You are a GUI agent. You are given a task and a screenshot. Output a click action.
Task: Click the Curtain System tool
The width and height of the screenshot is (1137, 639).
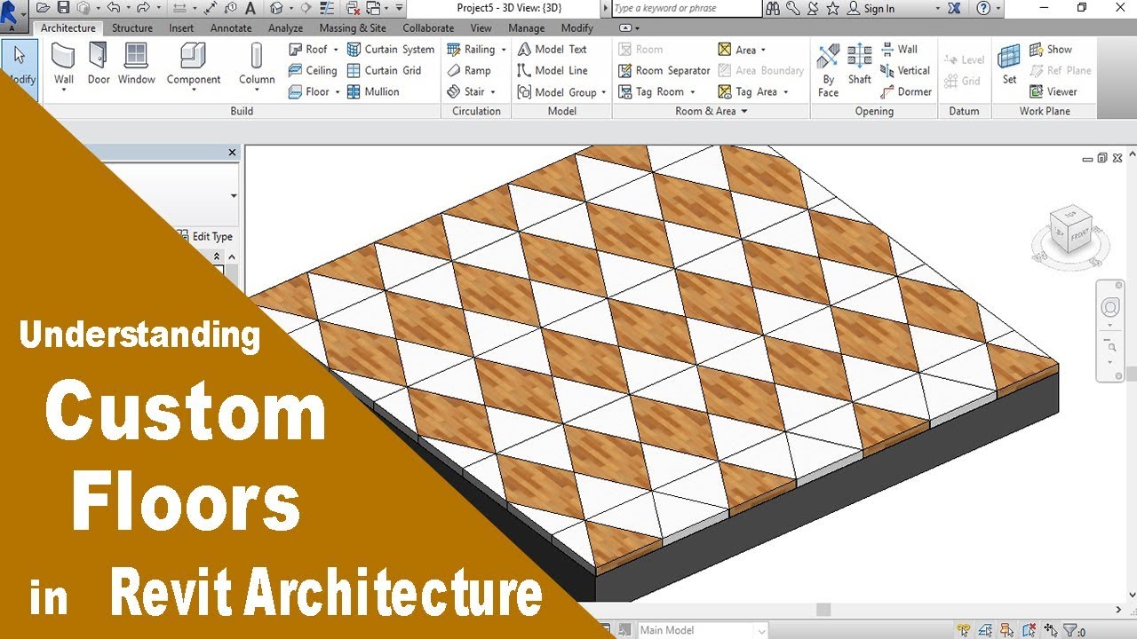pos(391,49)
